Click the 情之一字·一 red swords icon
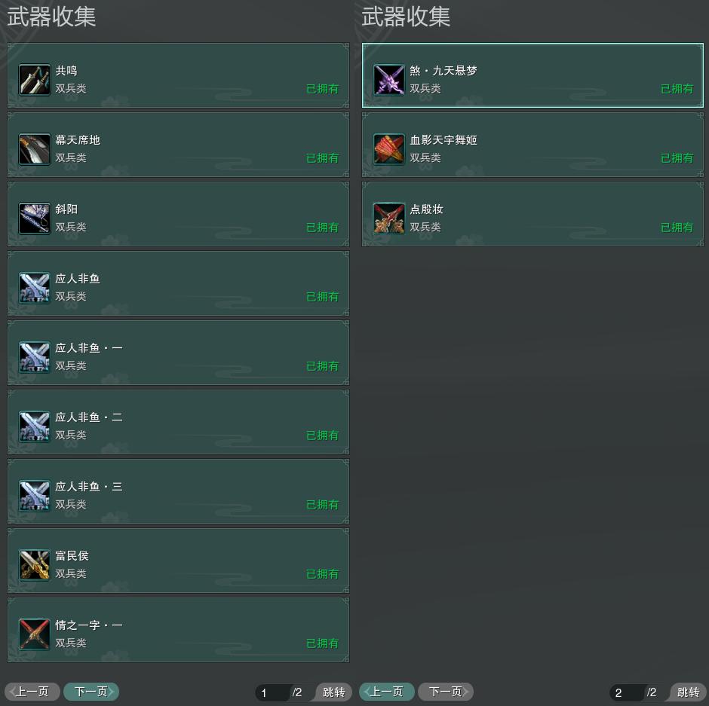Viewport: 709px width, 706px height. click(x=35, y=634)
